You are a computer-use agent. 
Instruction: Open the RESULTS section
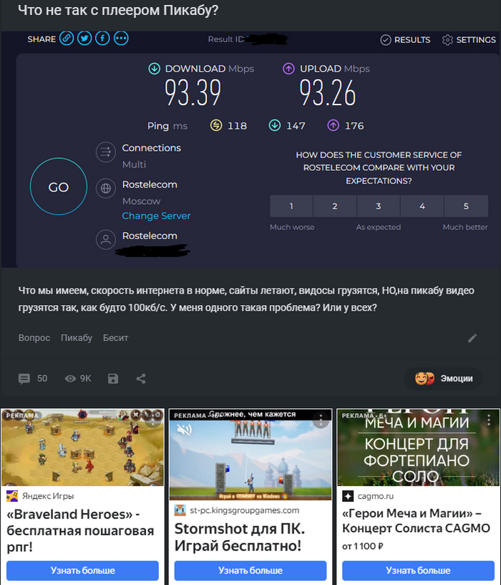(405, 40)
